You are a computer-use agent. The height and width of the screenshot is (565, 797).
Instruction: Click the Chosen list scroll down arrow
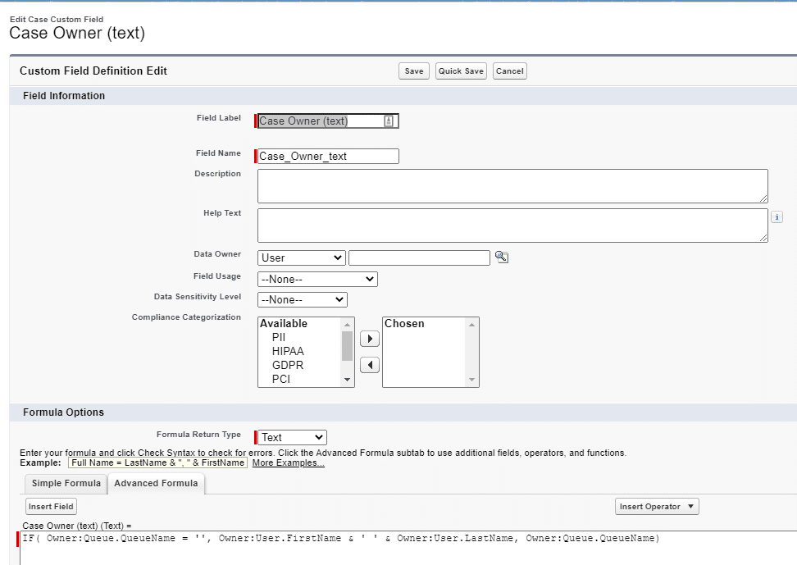point(471,380)
